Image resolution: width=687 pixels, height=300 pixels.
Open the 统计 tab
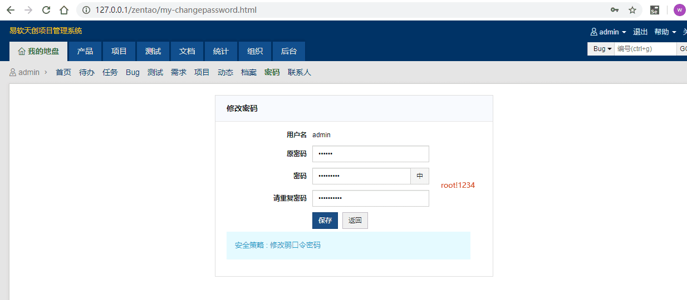(221, 51)
